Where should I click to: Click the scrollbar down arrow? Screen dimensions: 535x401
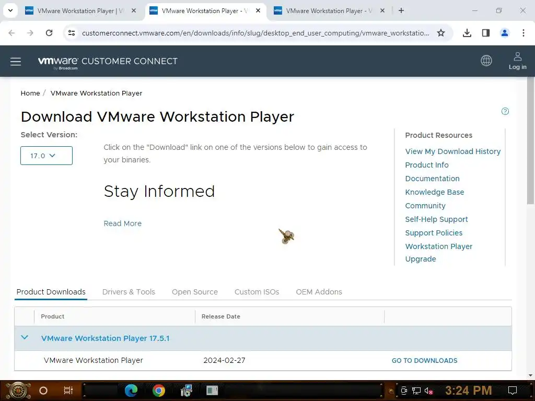click(531, 375)
